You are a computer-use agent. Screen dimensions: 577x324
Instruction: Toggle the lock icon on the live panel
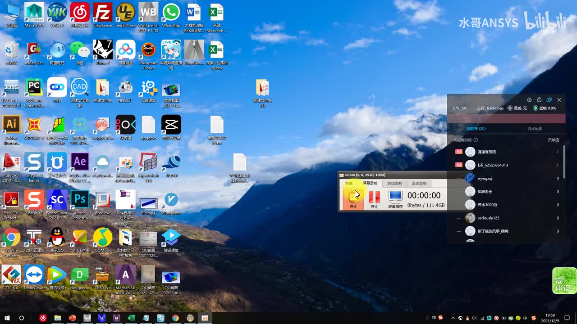(x=539, y=100)
